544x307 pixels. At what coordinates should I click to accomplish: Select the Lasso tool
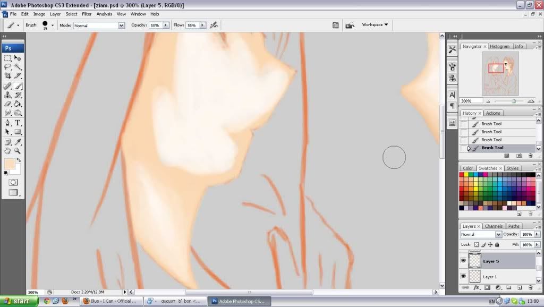click(x=7, y=66)
